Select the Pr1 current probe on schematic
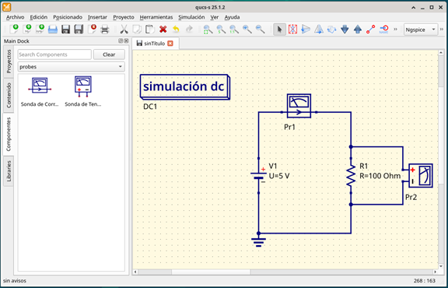This screenshot has width=448, height=288. coord(299,106)
